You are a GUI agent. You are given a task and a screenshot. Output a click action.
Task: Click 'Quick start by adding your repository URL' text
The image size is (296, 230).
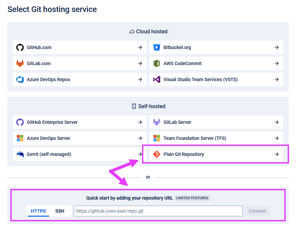pyautogui.click(x=130, y=198)
